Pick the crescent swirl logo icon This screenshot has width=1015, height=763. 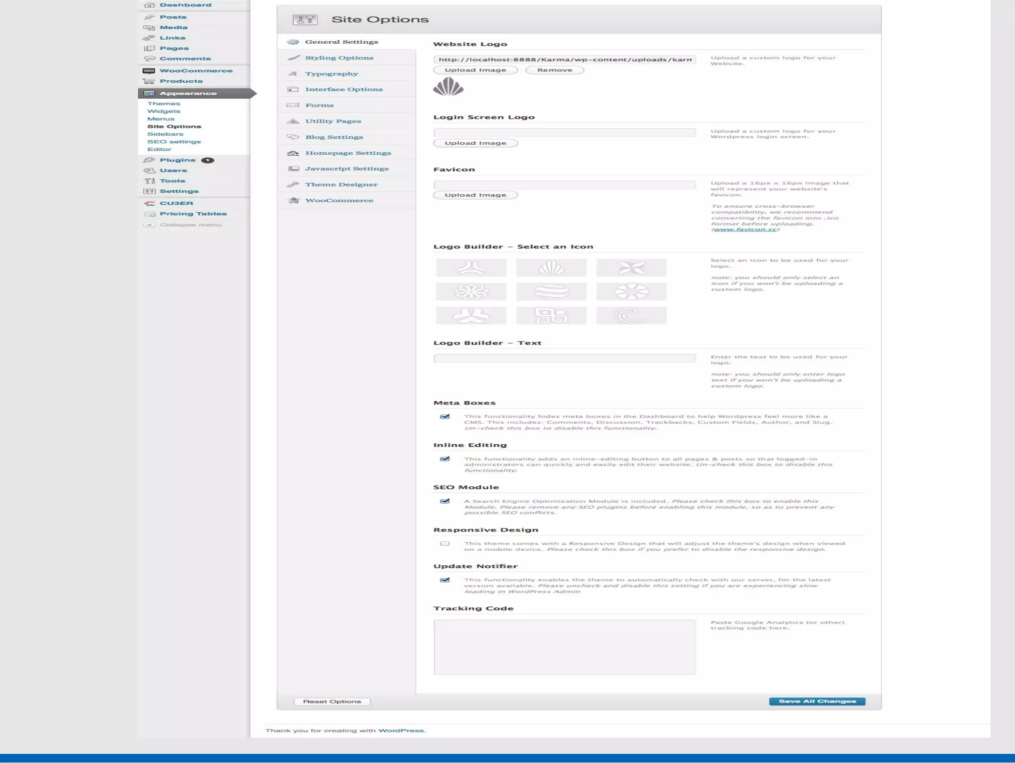(631, 315)
